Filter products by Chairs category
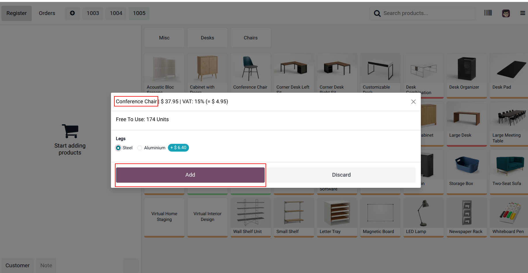 [x=251, y=38]
